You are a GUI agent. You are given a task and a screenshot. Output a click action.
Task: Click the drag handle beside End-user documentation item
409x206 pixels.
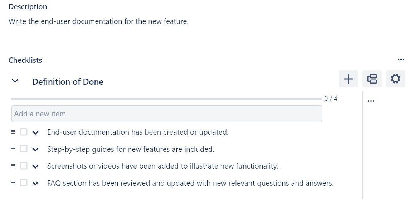(x=13, y=132)
